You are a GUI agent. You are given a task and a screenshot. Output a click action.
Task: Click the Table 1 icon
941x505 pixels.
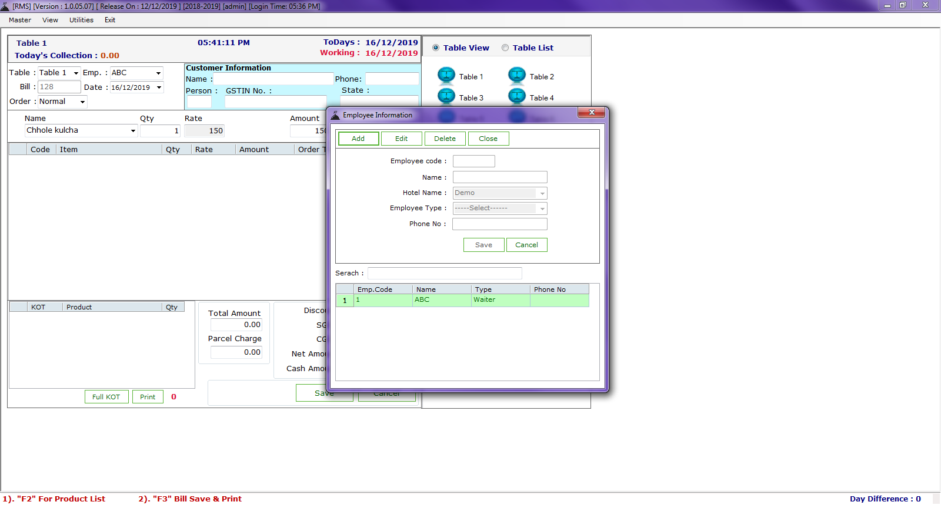tap(446, 76)
